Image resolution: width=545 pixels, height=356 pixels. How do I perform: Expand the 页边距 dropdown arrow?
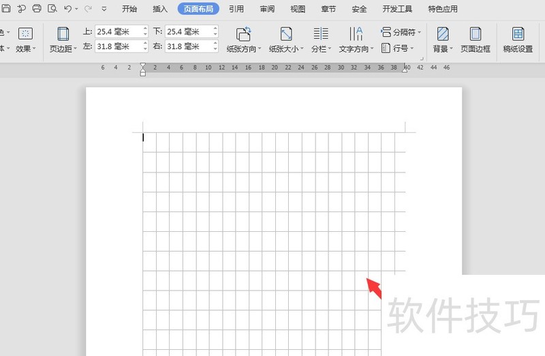click(75, 48)
